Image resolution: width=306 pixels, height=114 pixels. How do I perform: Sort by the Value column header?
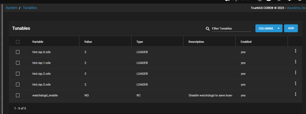88,42
